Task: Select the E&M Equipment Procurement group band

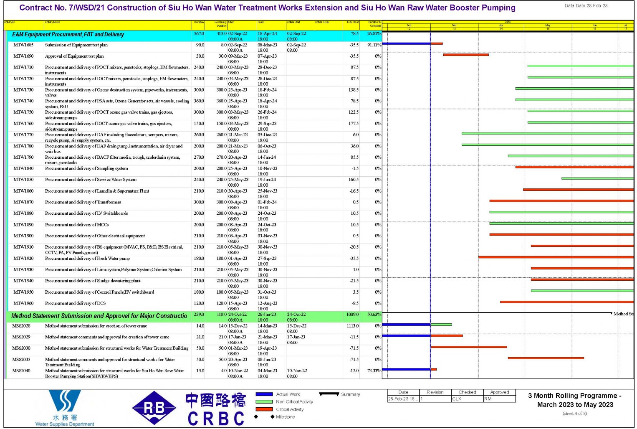Action: pyautogui.click(x=194, y=36)
